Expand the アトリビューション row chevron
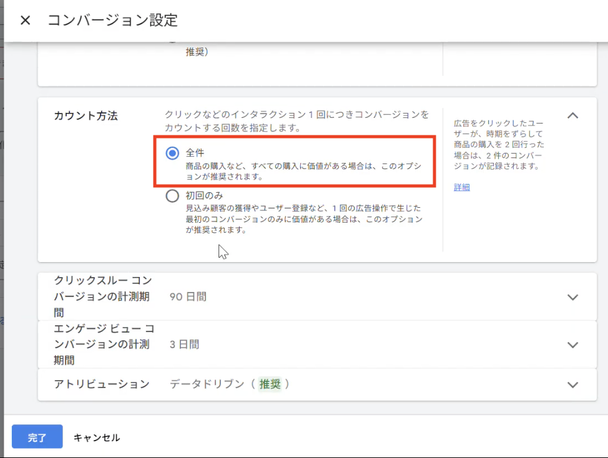Viewport: 608px width, 458px height. pos(572,384)
